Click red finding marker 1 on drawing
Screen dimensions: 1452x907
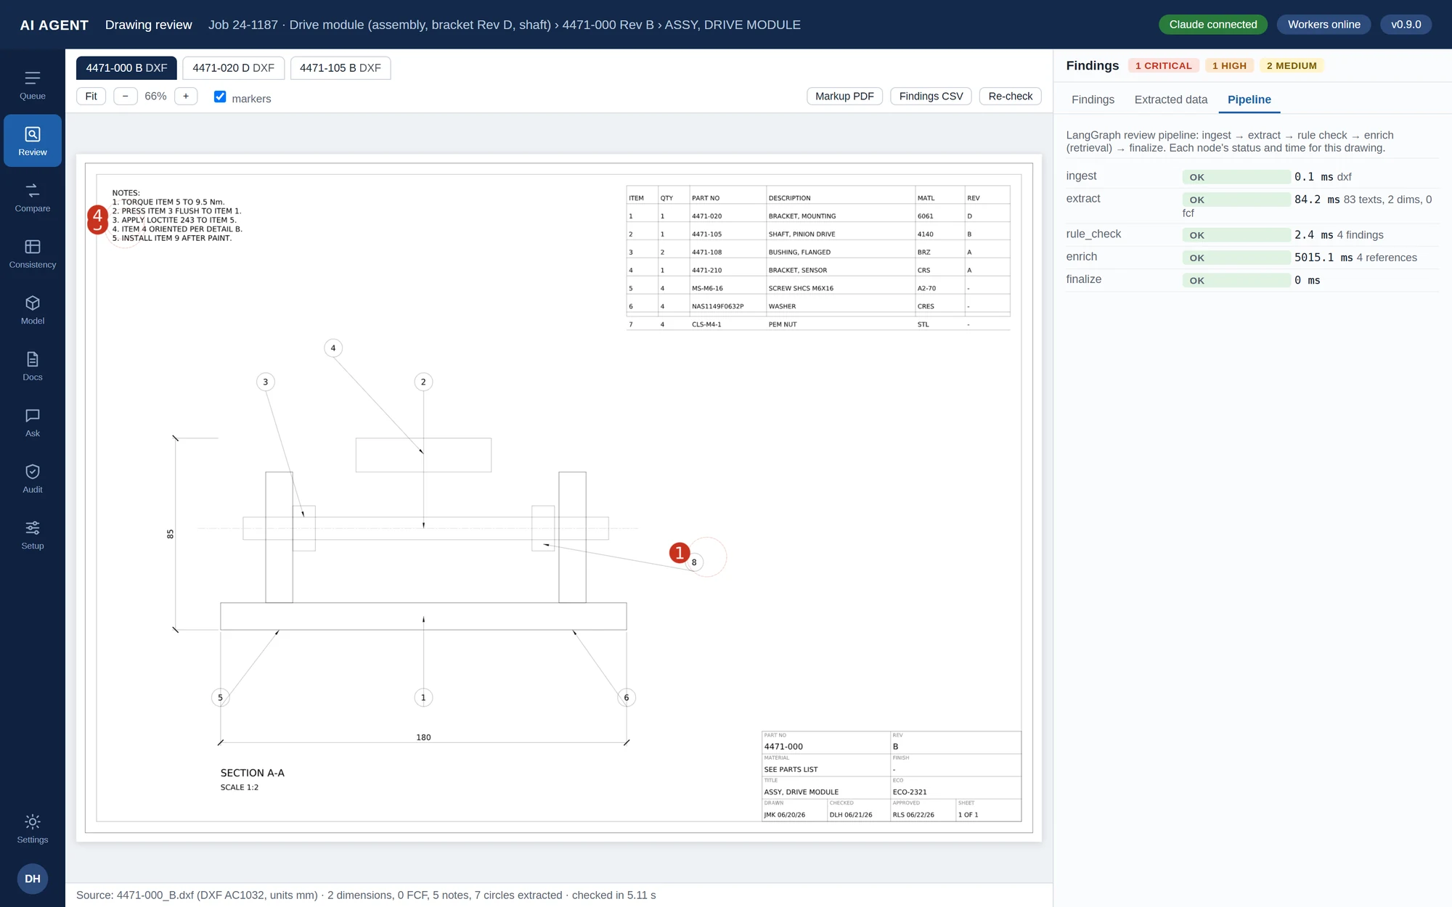[679, 553]
